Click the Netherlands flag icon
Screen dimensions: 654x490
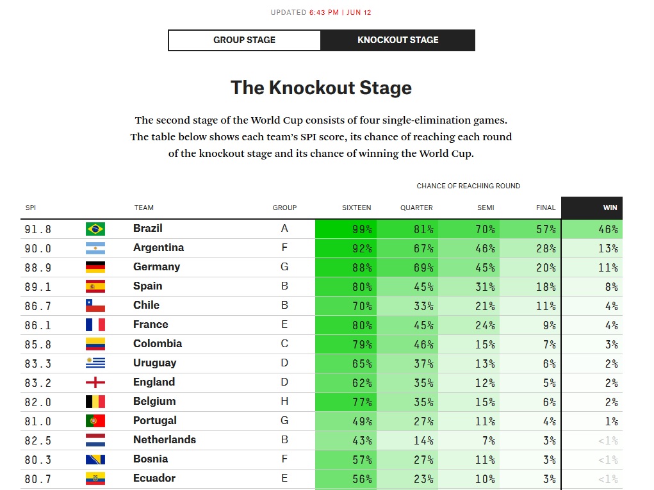pyautogui.click(x=95, y=440)
